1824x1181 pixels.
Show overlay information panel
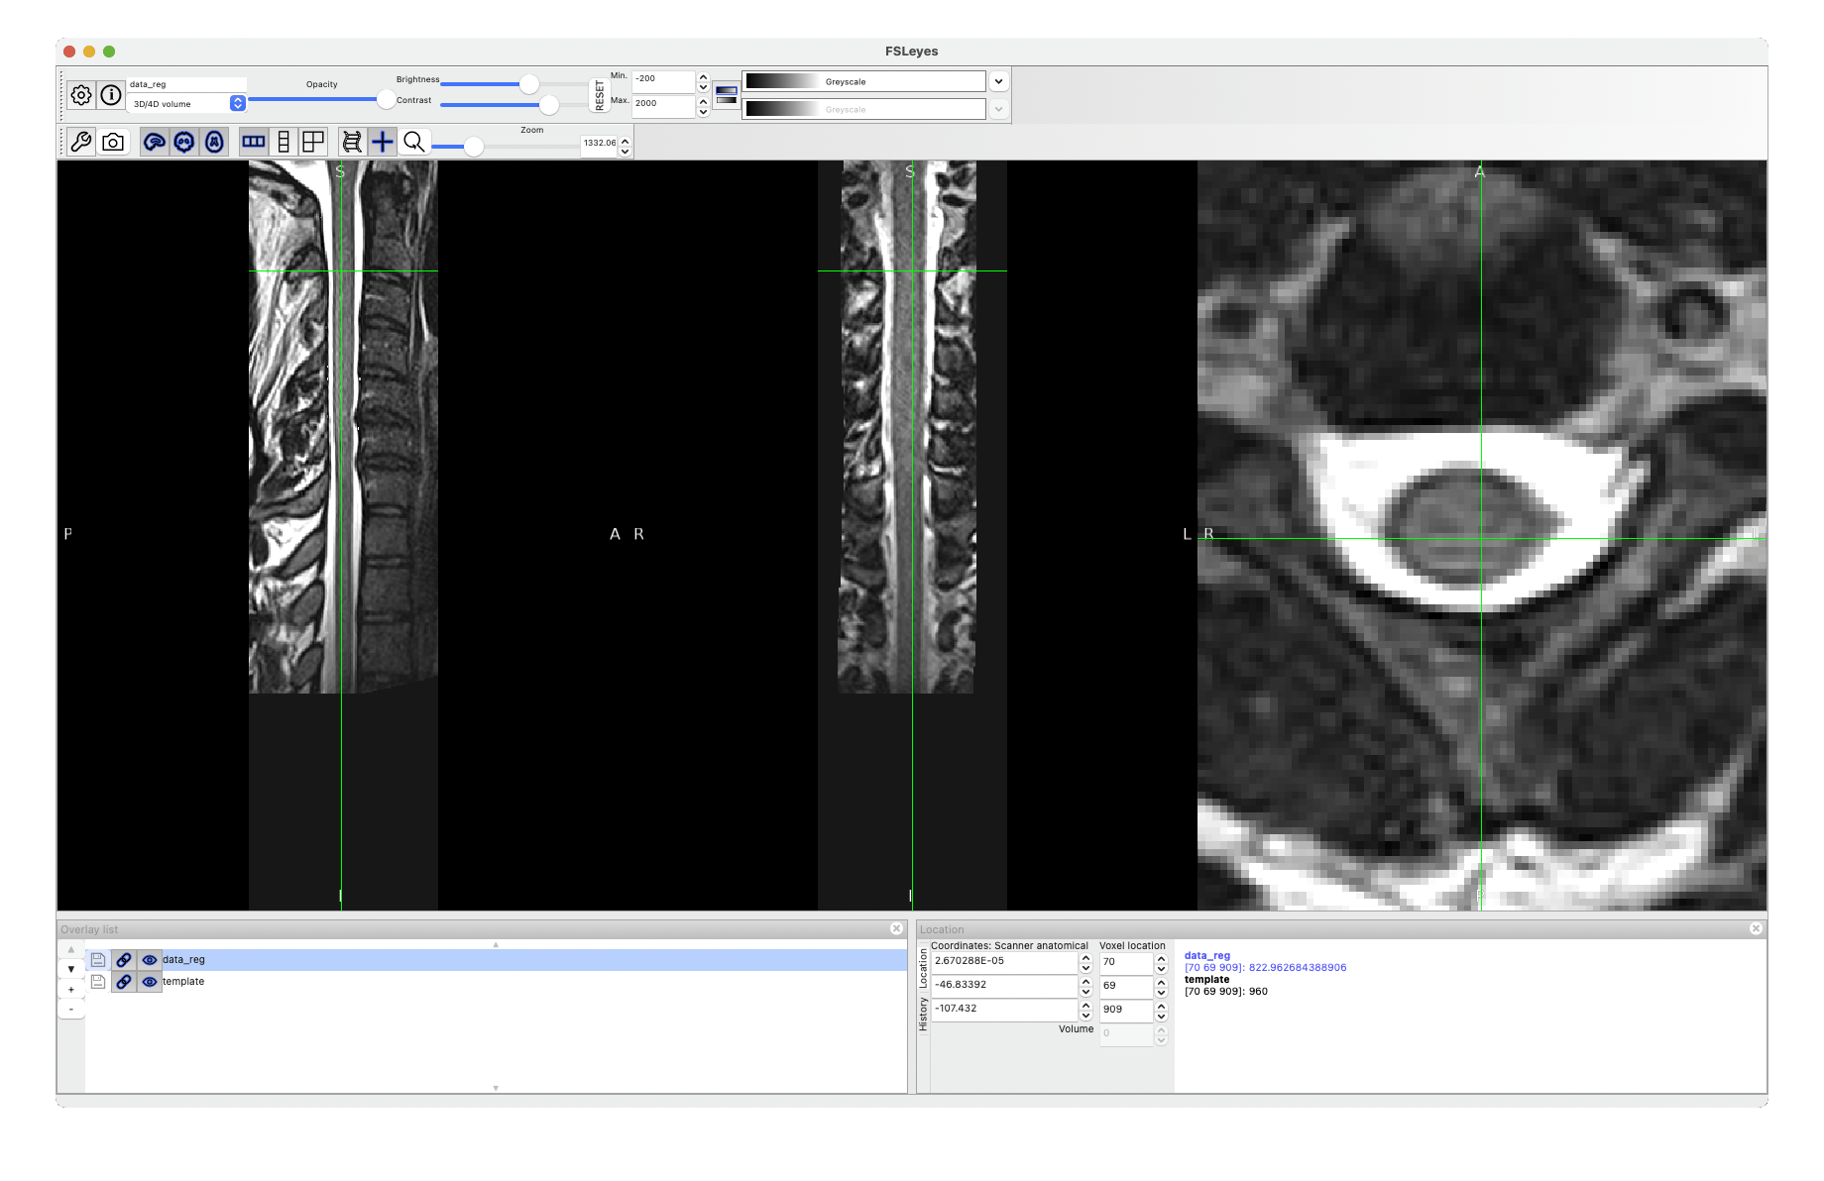pos(111,95)
